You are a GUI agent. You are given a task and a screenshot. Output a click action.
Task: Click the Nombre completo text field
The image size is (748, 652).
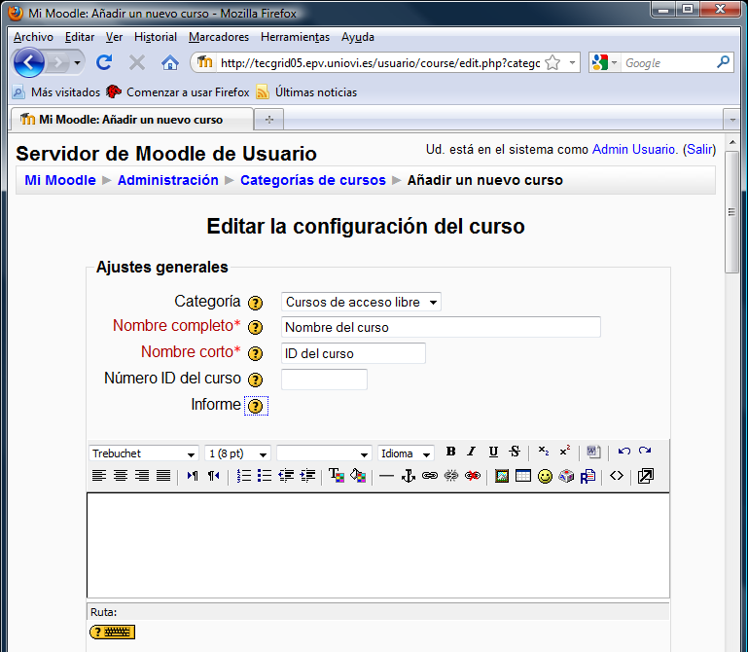441,327
